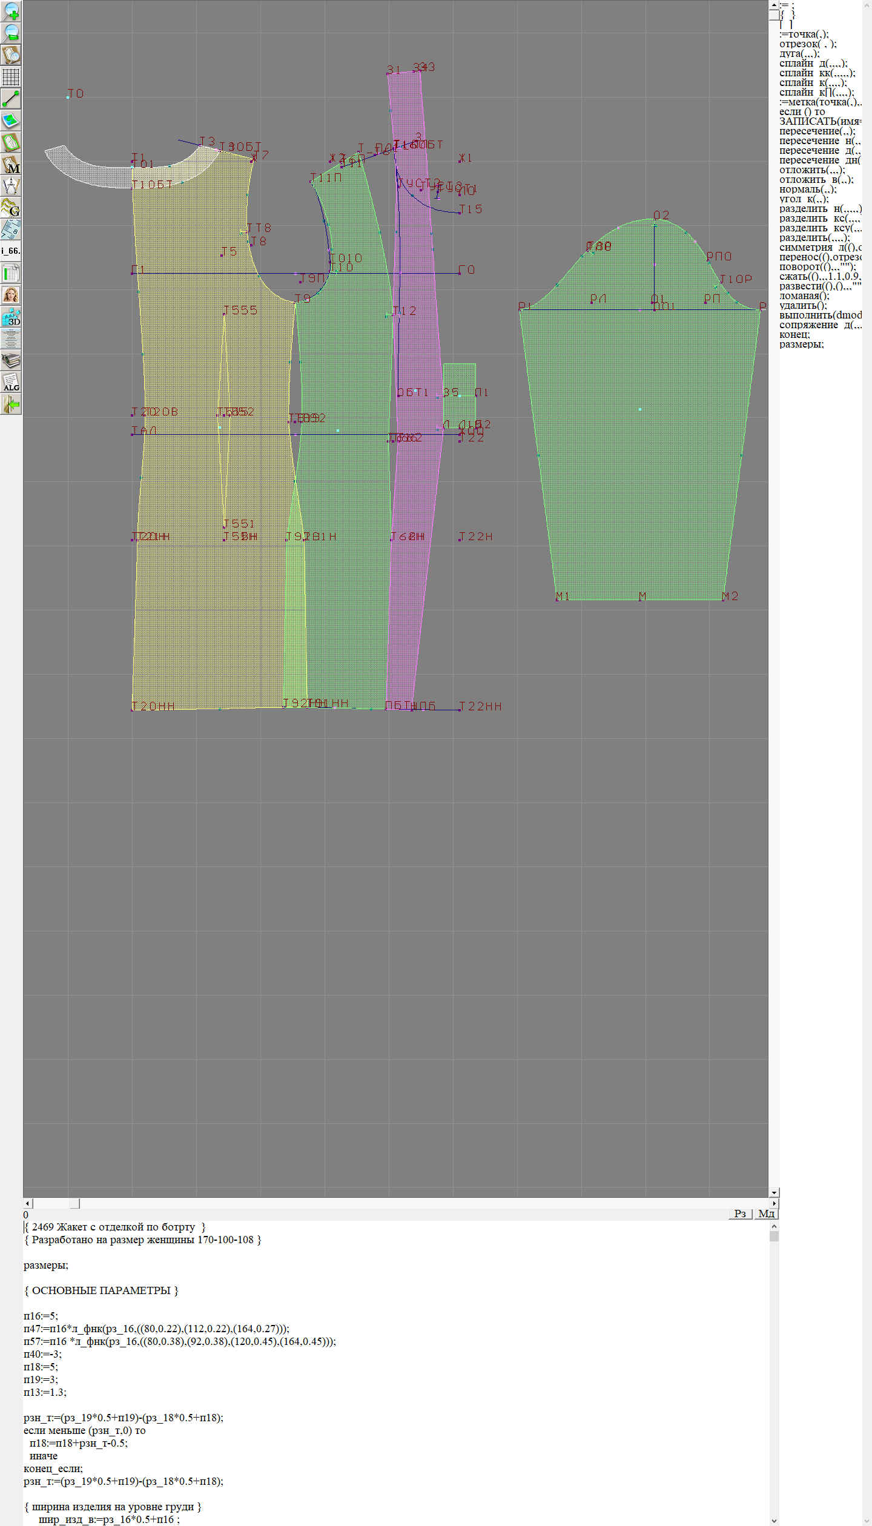Click the green arrow exit icon
The height and width of the screenshot is (1526, 872).
[11, 405]
